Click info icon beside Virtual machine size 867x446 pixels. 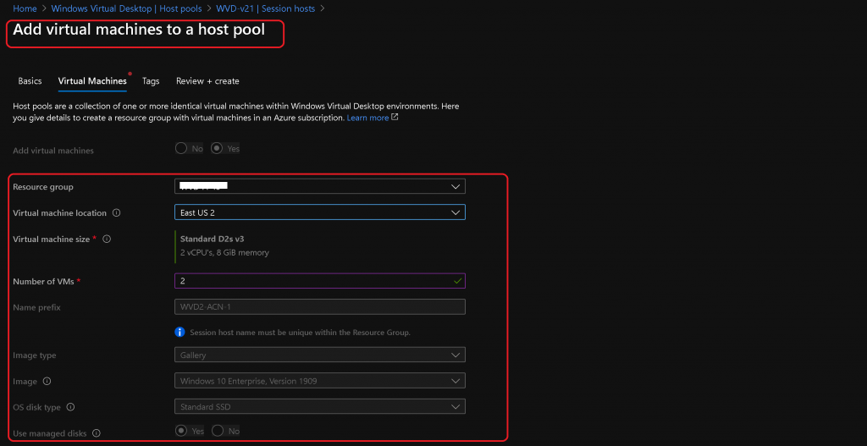[x=107, y=240]
